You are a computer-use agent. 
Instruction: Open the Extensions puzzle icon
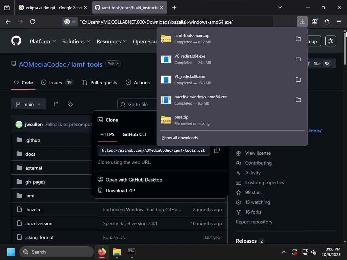[327, 22]
